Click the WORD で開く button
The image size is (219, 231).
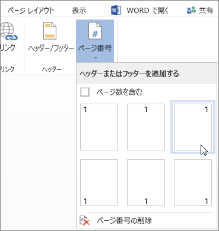point(139,11)
